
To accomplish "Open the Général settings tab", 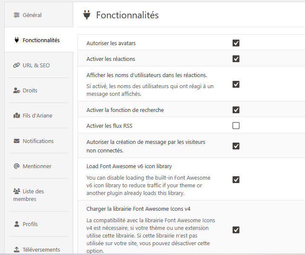I will 39,15.
